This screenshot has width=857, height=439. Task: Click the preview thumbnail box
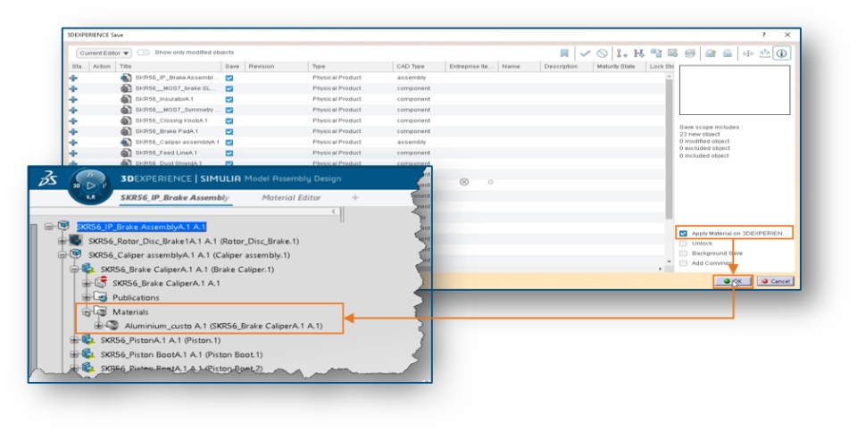(x=735, y=89)
